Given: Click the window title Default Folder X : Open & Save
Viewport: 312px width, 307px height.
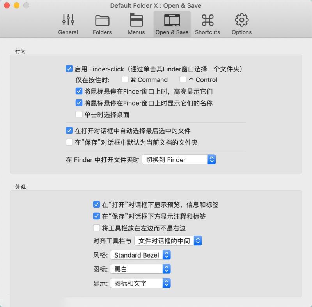Looking at the screenshot, I should 156,5.
